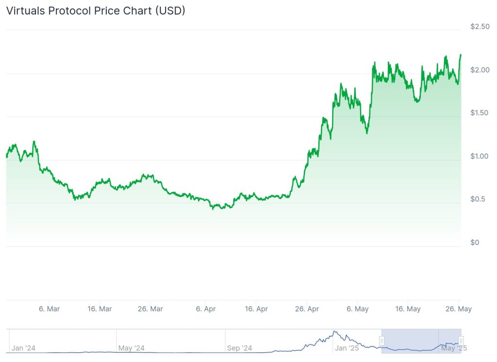This screenshot has width=497, height=362.
Task: Click the 6. Apr date axis label
Action: click(x=206, y=309)
